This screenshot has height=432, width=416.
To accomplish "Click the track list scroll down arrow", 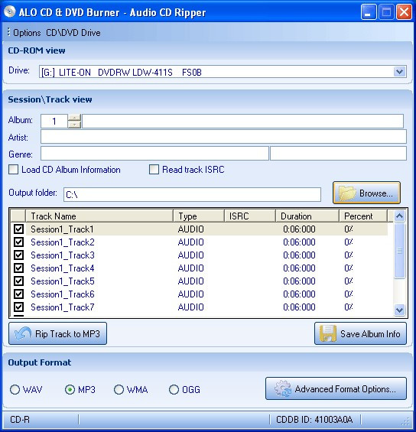I will point(399,310).
